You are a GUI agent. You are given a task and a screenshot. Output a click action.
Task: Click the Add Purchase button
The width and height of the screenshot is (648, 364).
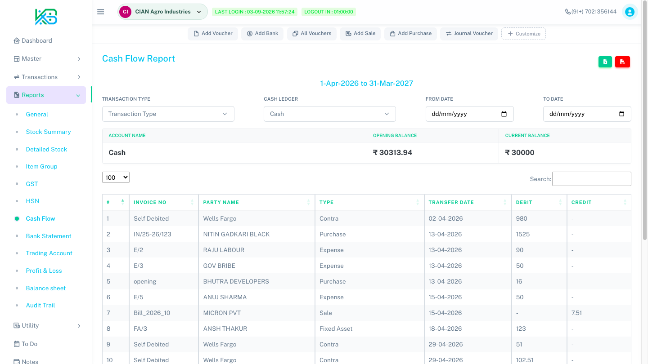[410, 34]
